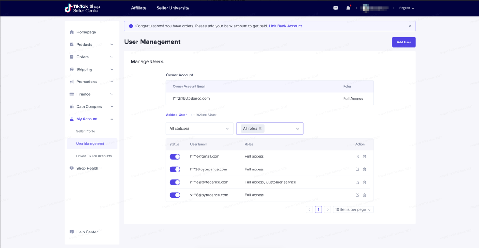Open the notifications bell icon
This screenshot has width=479, height=248.
point(348,8)
